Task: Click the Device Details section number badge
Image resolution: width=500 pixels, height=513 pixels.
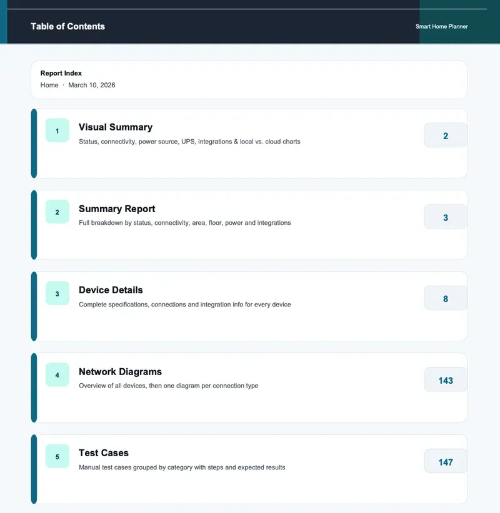Action: 57,293
